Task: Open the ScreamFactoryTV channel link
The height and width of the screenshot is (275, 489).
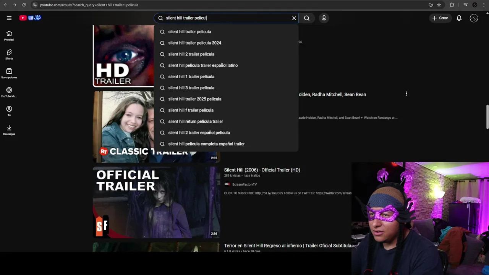Action: click(244, 184)
